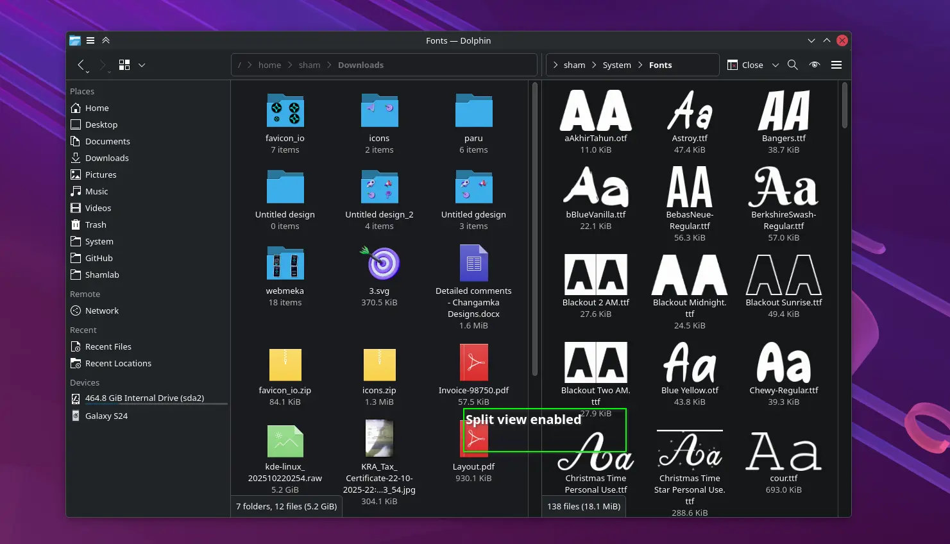Open the Trash from the Places sidebar
The image size is (950, 544).
pos(95,225)
